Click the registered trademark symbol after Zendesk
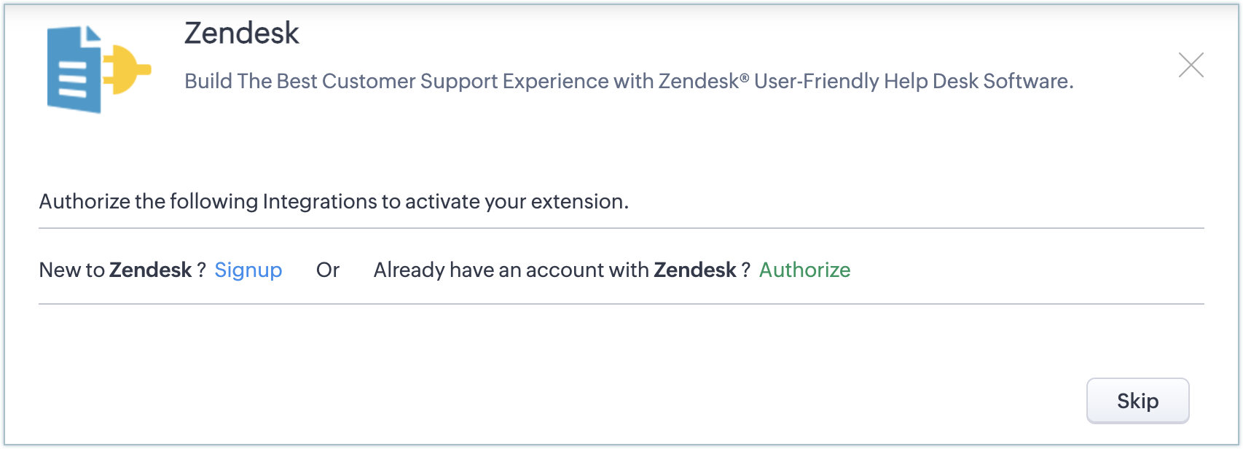Image resolution: width=1243 pixels, height=449 pixels. (x=745, y=77)
